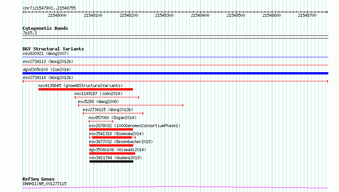Open variant esv3677032 (Besenbacher2015) label
Viewport: 339px width, 192px height.
121,142
